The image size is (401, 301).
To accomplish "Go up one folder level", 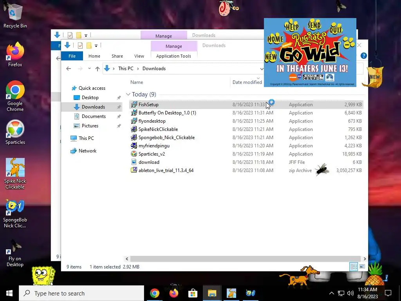I will tap(97, 69).
